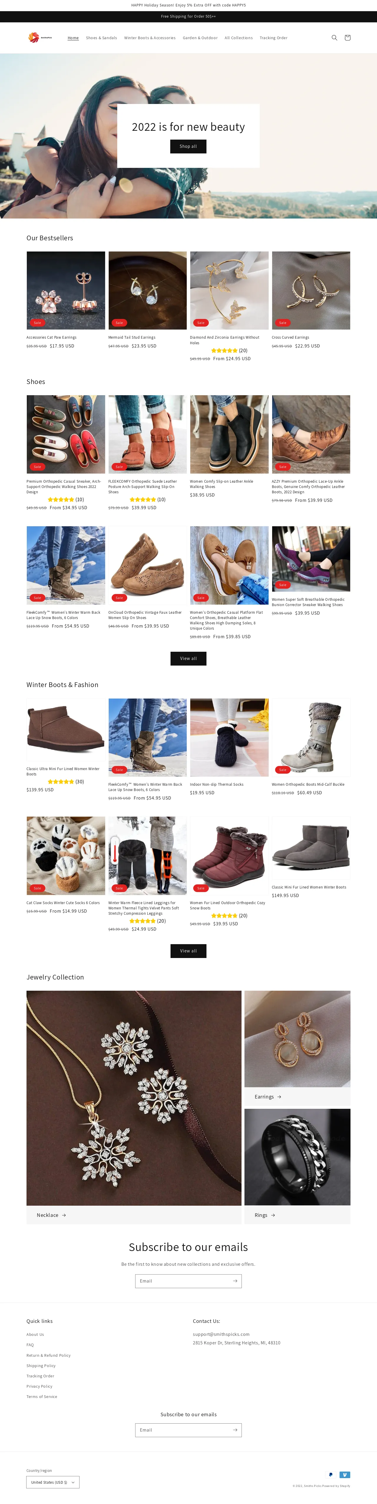Submit email with arrow in subscribe box
The height and width of the screenshot is (1504, 377).
pos(235,1280)
